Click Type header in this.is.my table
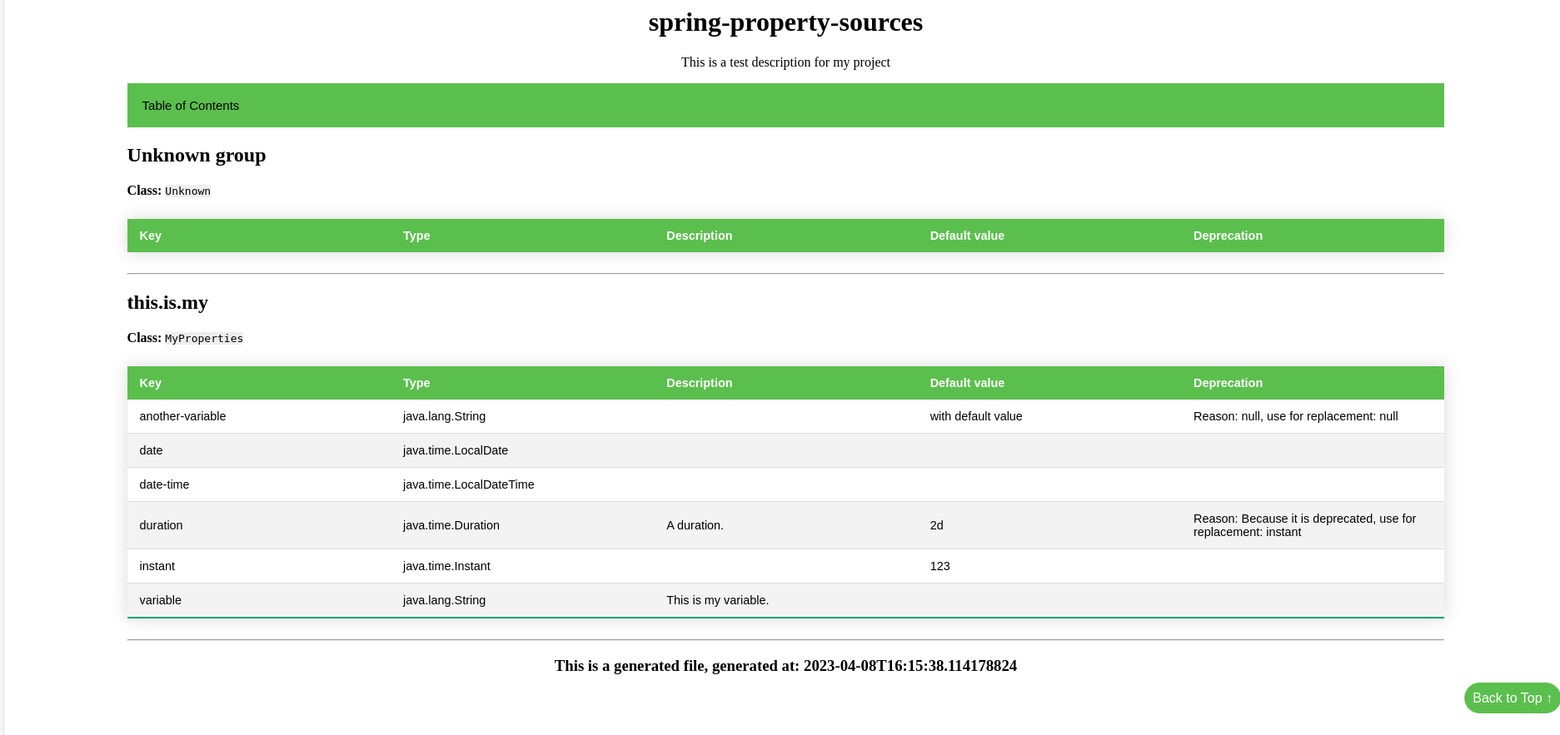The height and width of the screenshot is (735, 1560). pyautogui.click(x=416, y=383)
